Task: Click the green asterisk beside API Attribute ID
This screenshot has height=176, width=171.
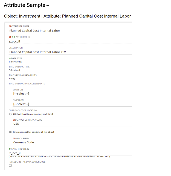Action: click(10, 149)
